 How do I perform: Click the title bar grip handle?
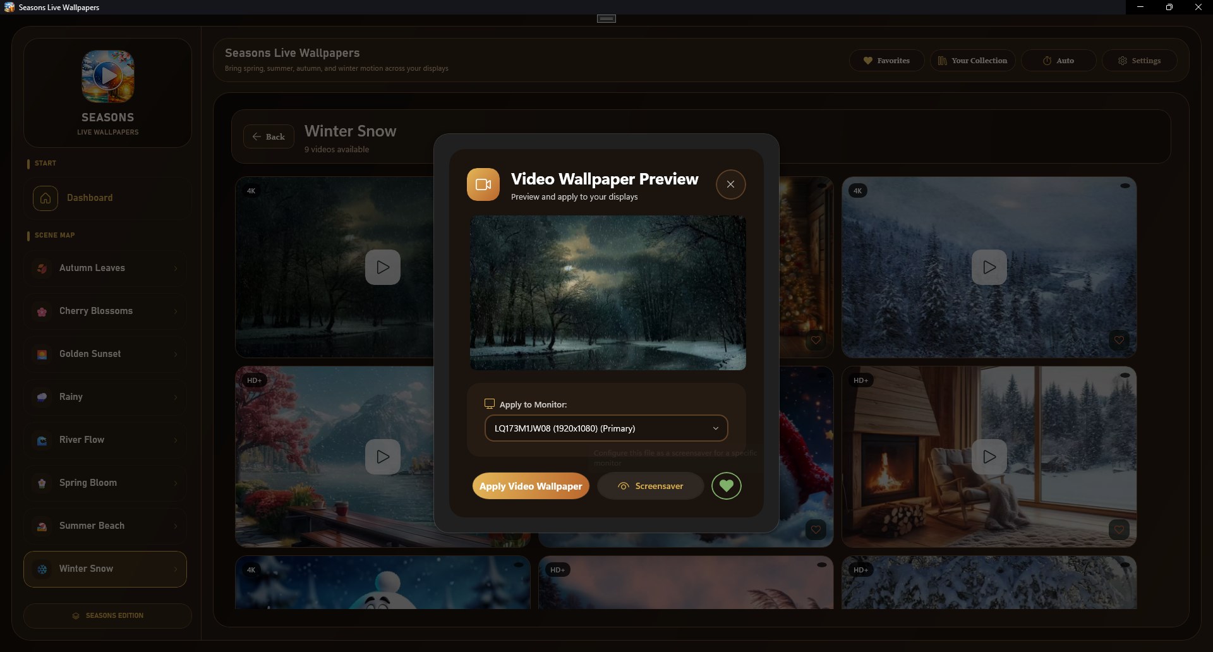(x=606, y=19)
